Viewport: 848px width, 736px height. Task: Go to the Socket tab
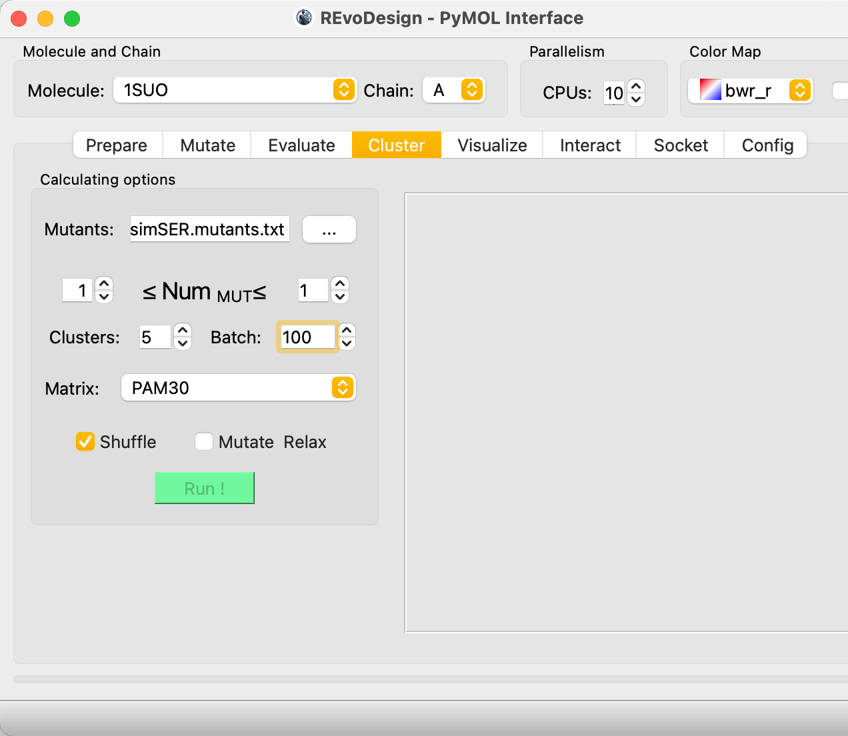pos(681,145)
